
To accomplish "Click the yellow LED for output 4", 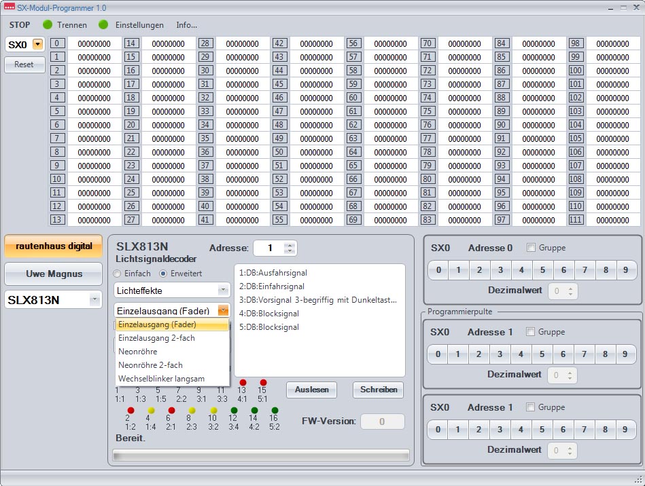I will pyautogui.click(x=151, y=410).
